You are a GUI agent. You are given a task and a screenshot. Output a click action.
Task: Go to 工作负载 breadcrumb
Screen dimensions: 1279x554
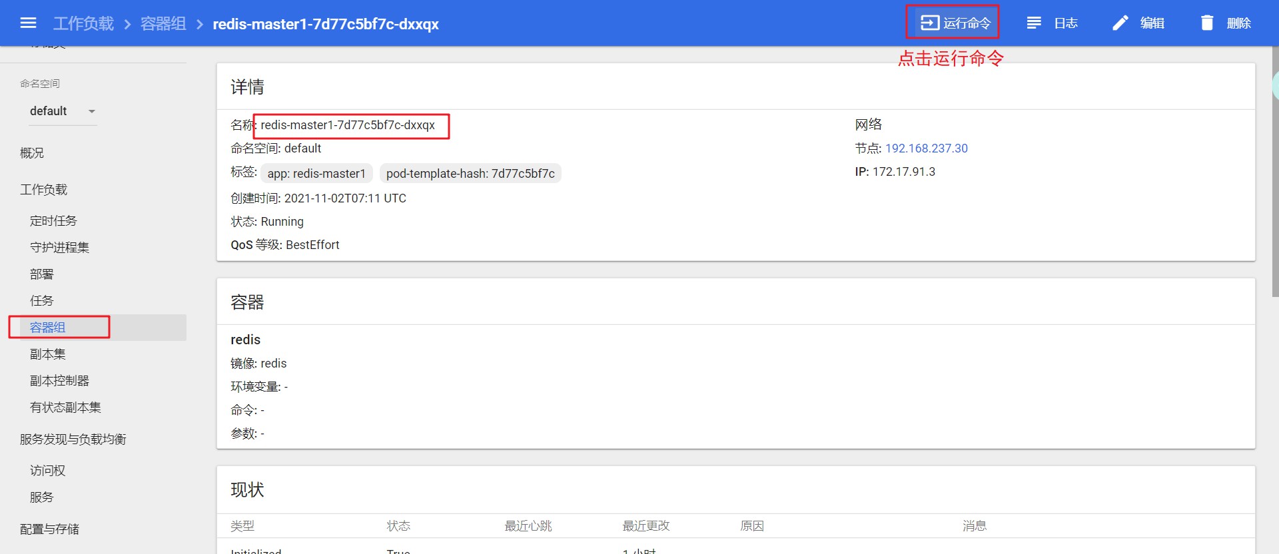click(x=83, y=24)
